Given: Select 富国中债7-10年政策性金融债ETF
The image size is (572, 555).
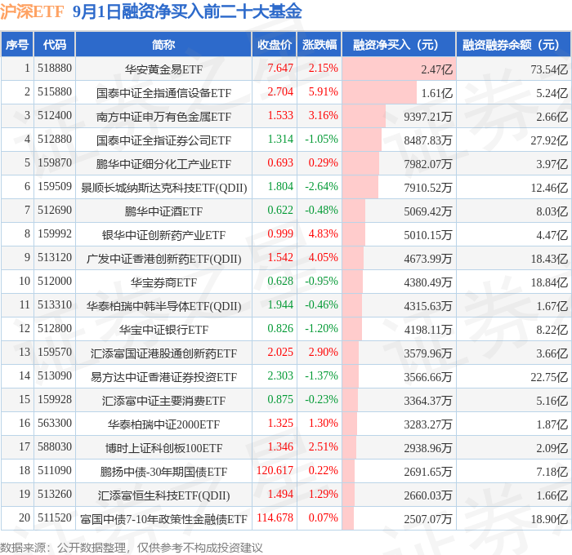Looking at the screenshot, I should coord(163,519).
